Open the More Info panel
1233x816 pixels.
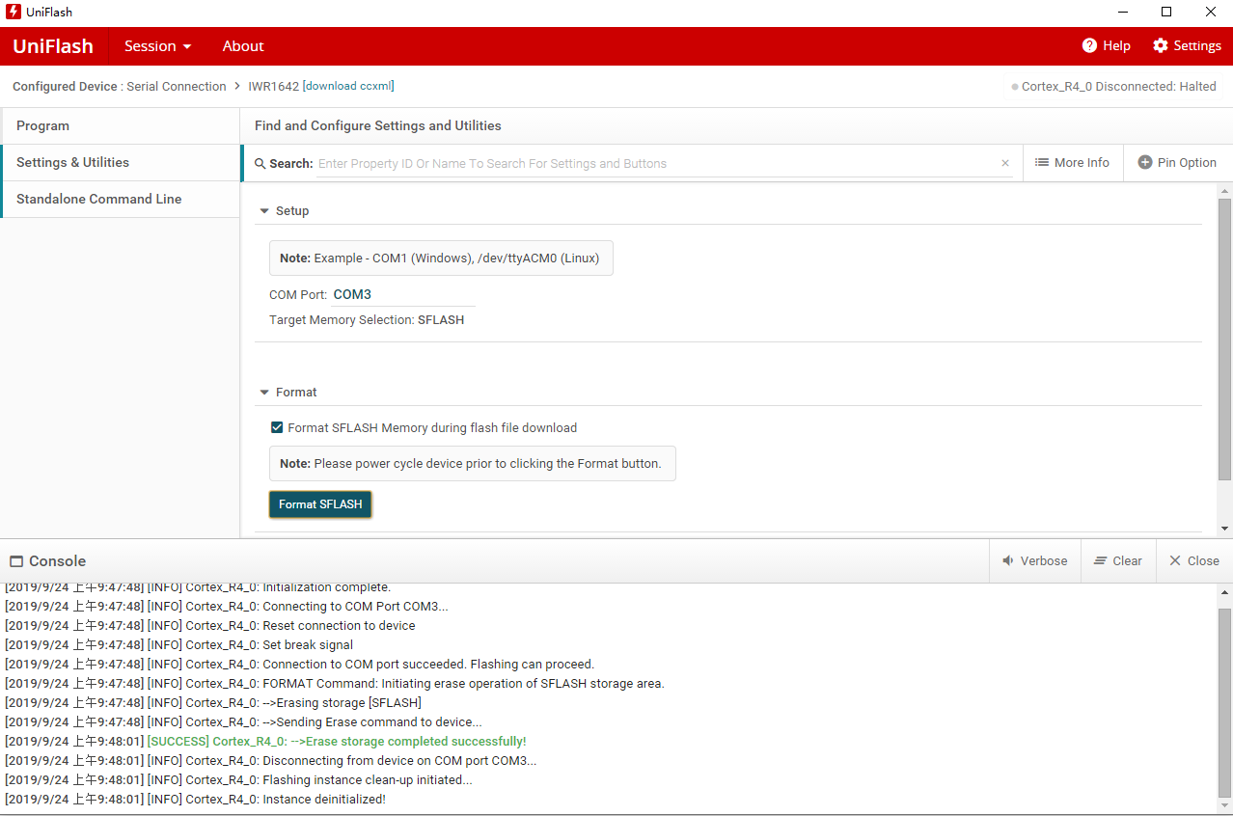tap(1072, 163)
